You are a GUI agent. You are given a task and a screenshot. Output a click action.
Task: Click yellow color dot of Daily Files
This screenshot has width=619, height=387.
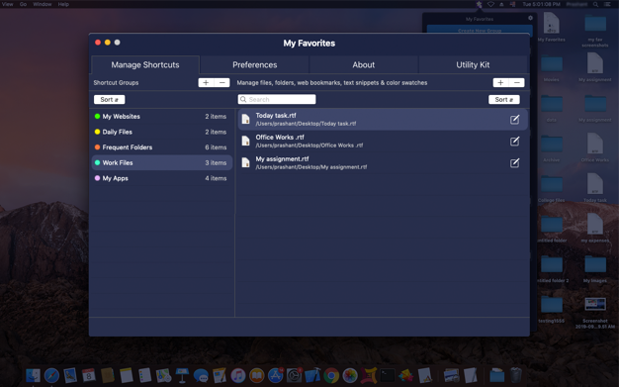coord(97,132)
